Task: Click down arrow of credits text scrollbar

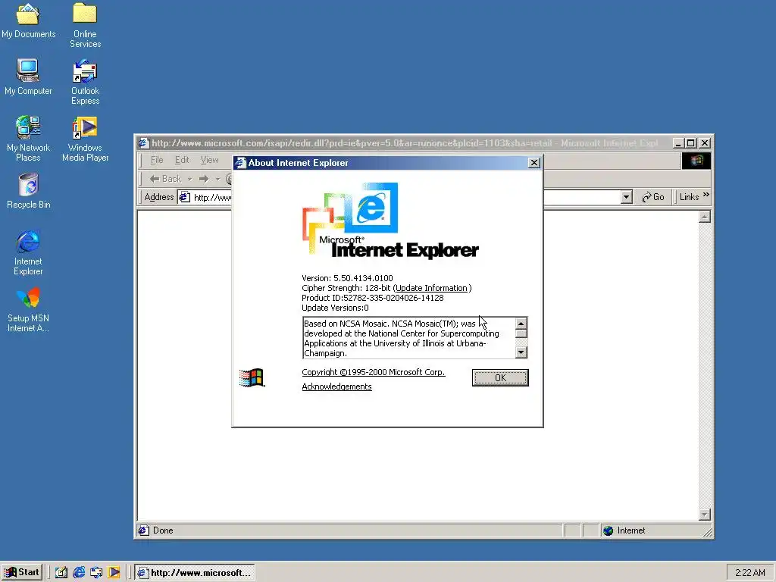Action: coord(521,352)
